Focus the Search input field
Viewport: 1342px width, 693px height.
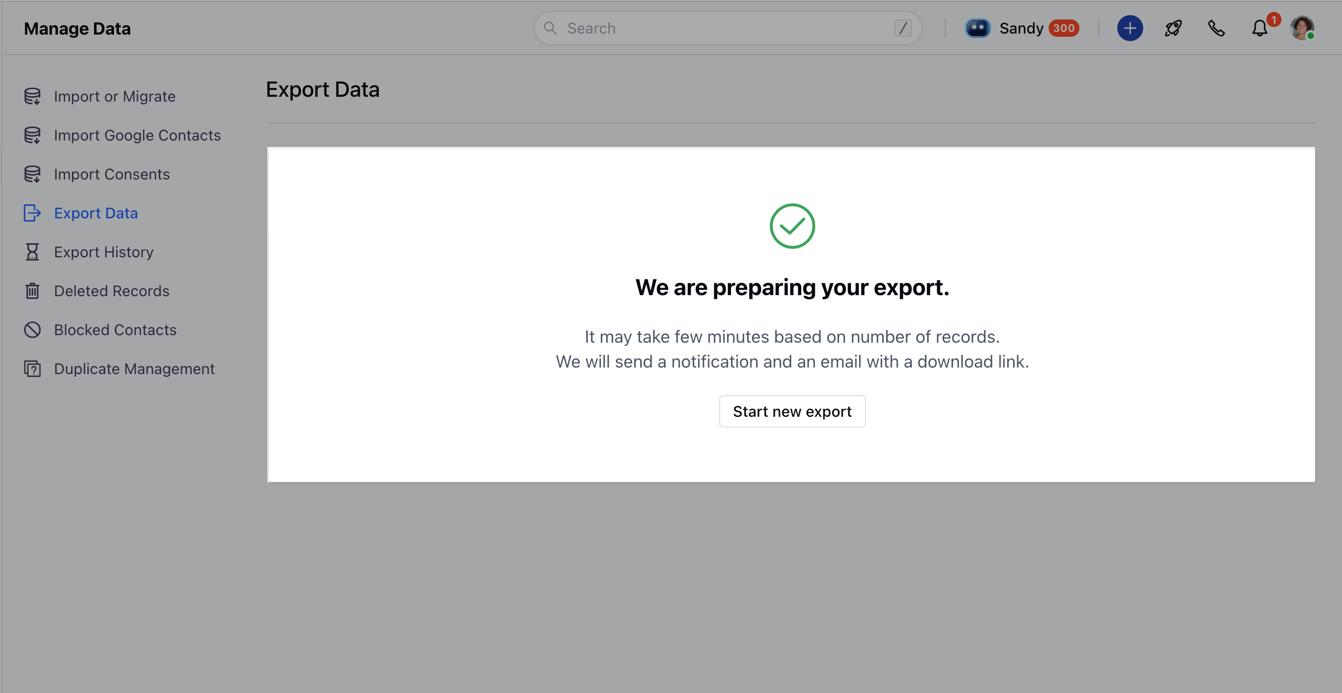tap(724, 28)
